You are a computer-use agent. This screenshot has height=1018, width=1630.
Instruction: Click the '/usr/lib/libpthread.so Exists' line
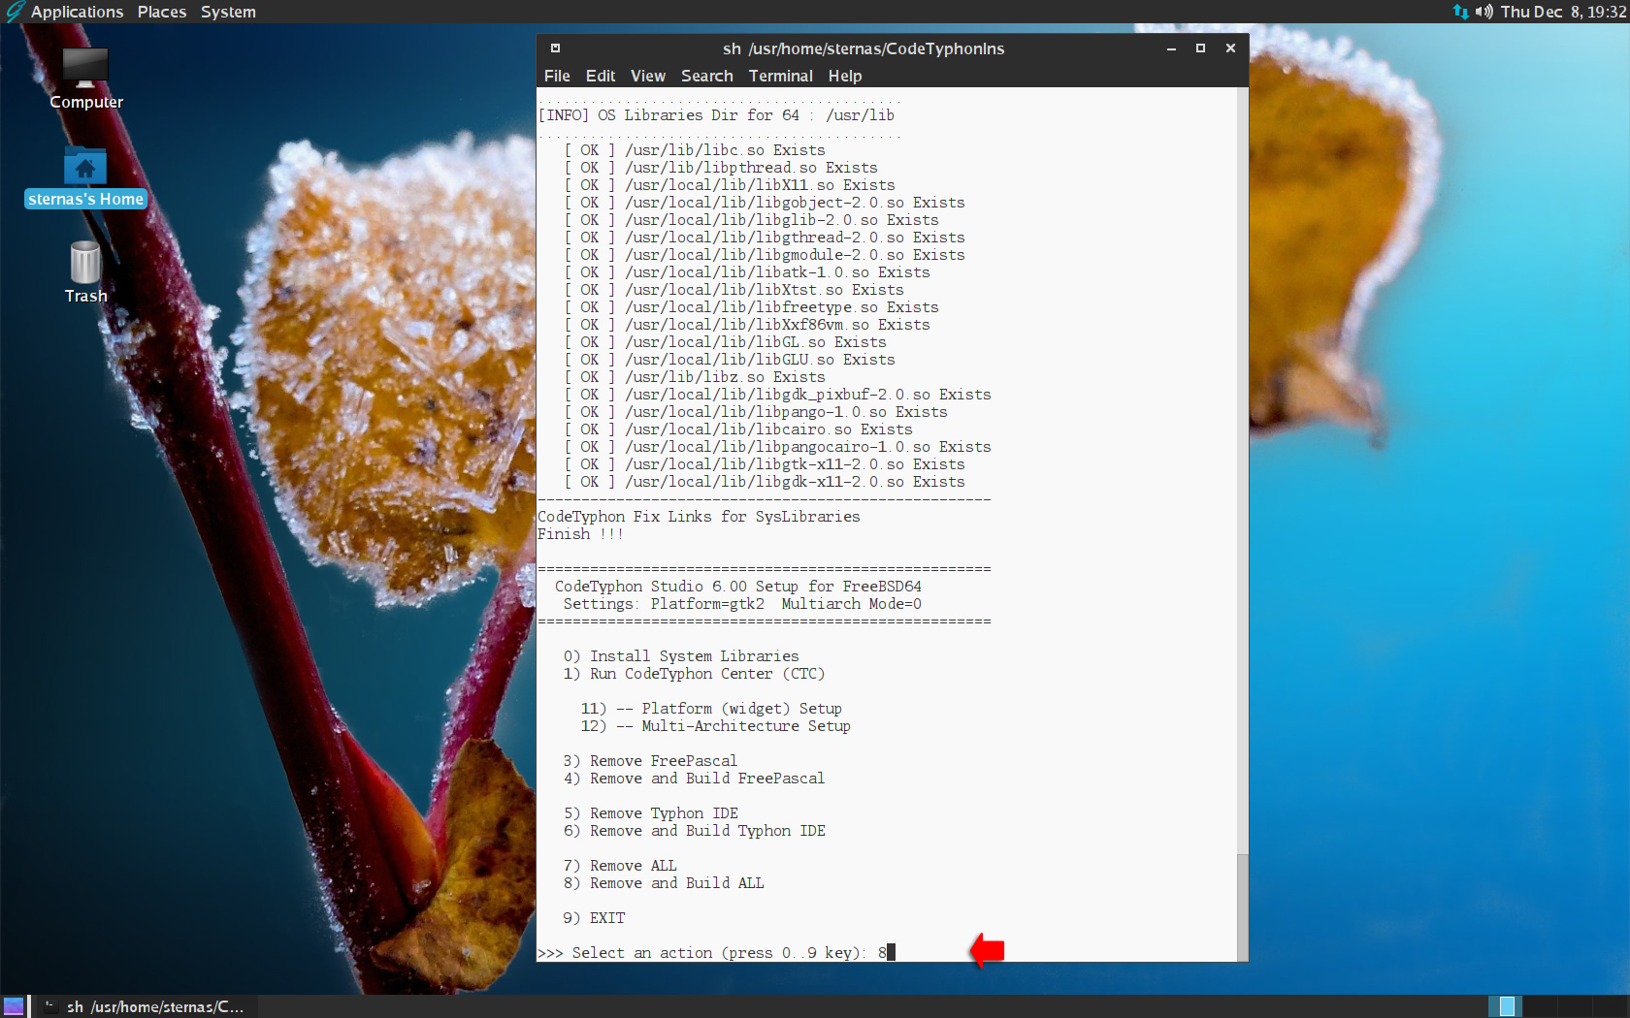[x=721, y=168]
